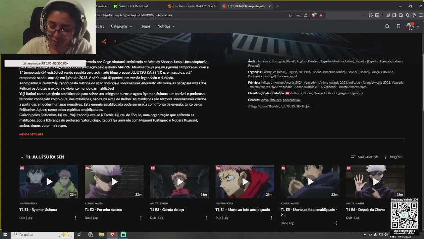
Task: Expand the Notícias dropdown menu
Action: (x=166, y=26)
